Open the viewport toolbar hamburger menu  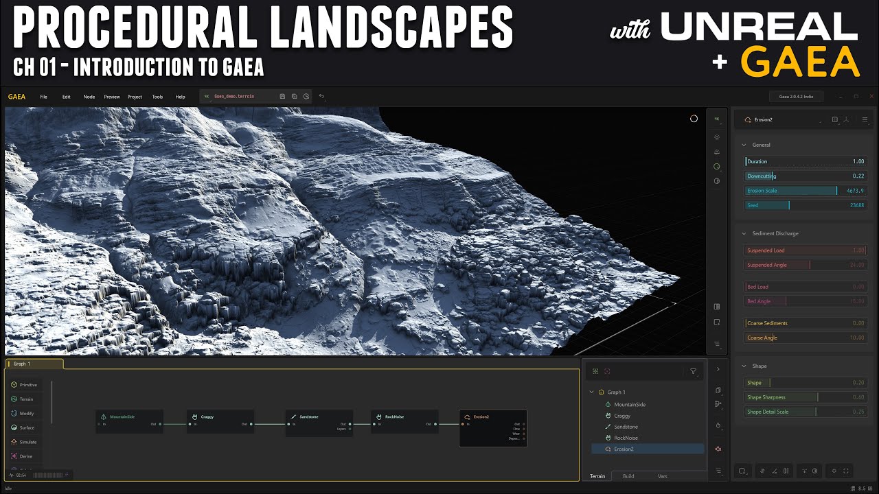[717, 344]
